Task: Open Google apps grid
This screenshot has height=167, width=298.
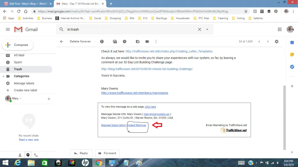Action: coord(280,29)
